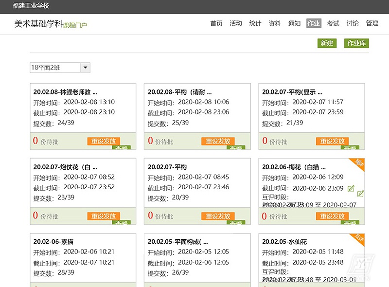Click edit icon beside 梅花 deadline time
The image size is (389, 287).
[351, 189]
